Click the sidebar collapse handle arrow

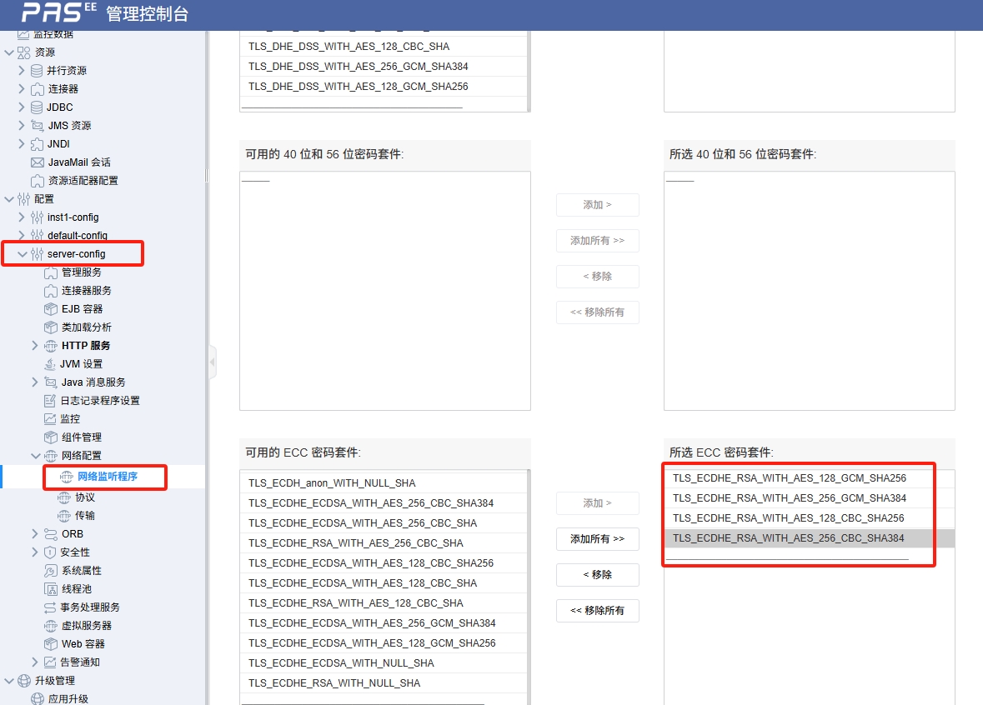(x=213, y=362)
